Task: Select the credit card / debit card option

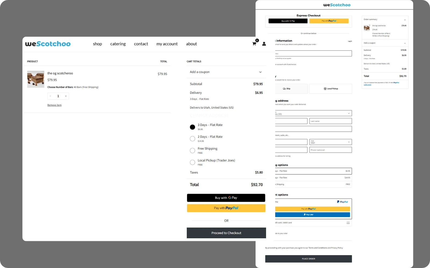Action: pyautogui.click(x=313, y=223)
